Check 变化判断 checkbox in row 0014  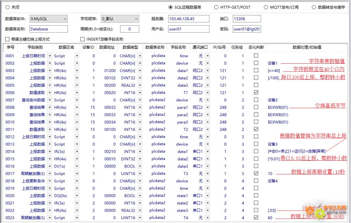coord(256,151)
